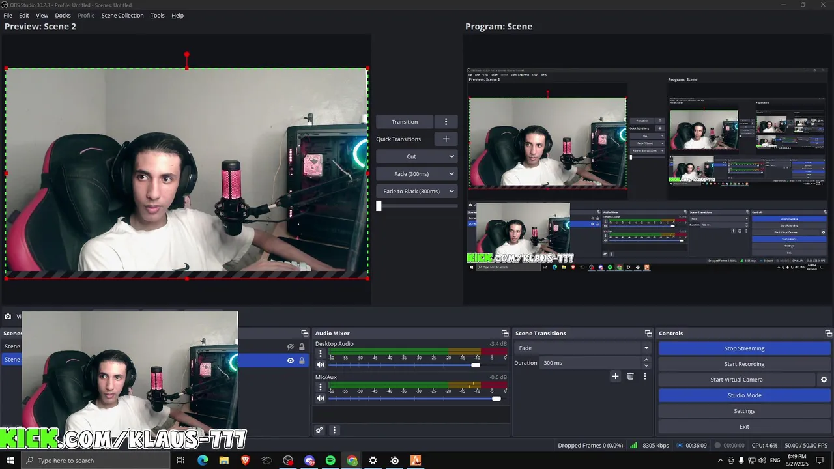
Task: Open the Scene Collection menu
Action: 122,16
